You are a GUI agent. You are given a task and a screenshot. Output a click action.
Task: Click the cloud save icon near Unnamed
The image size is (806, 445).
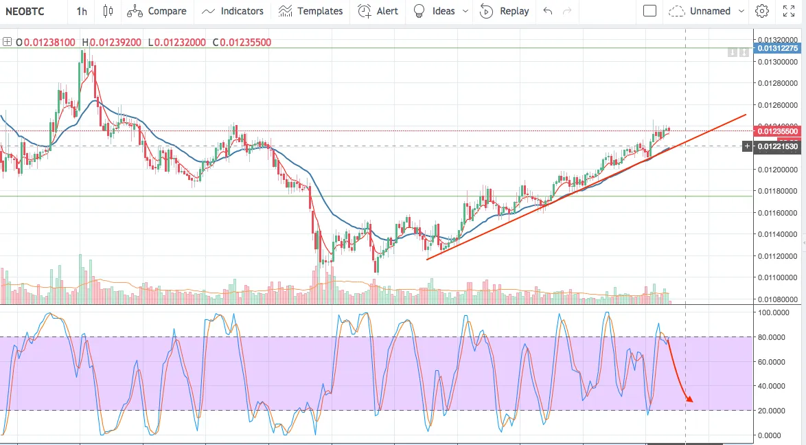coord(676,11)
